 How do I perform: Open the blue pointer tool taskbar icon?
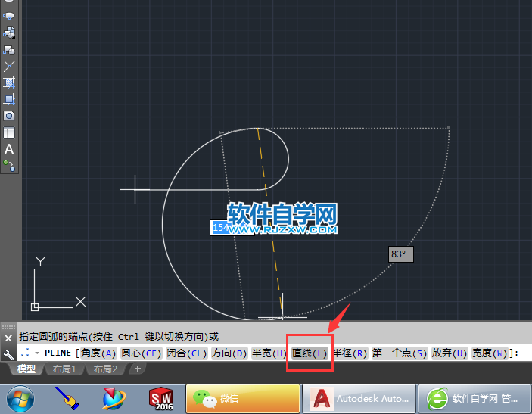coord(67,399)
